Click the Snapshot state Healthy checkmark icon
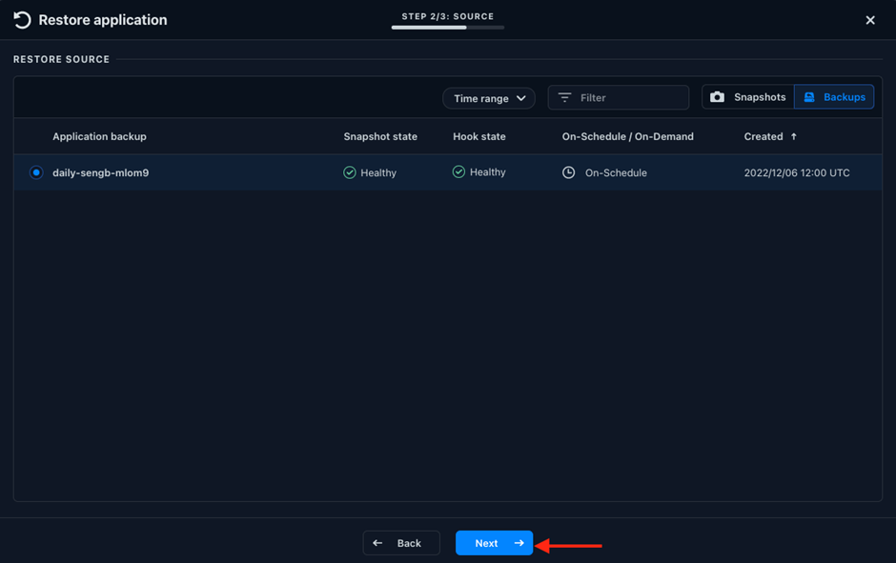 [350, 172]
